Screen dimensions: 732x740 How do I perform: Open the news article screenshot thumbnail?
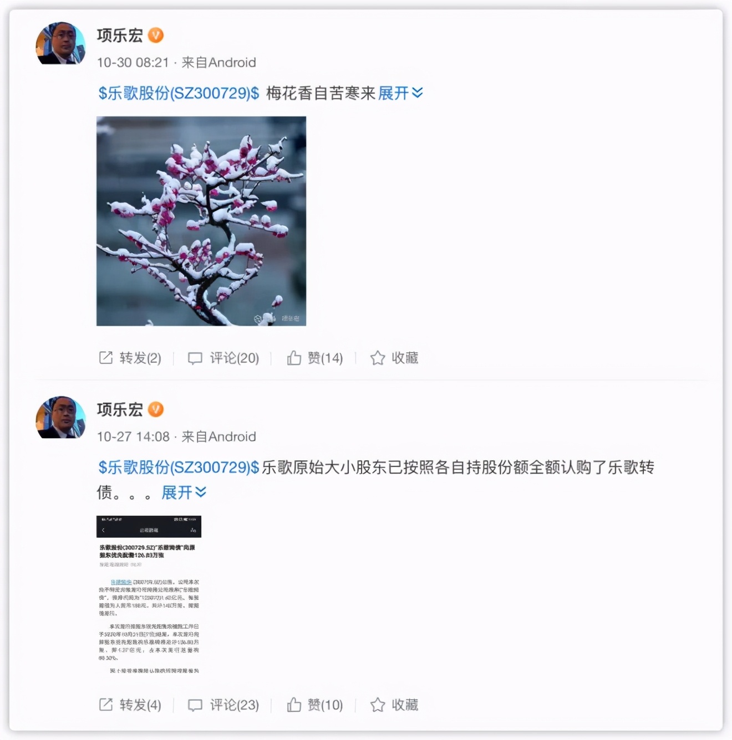(149, 596)
